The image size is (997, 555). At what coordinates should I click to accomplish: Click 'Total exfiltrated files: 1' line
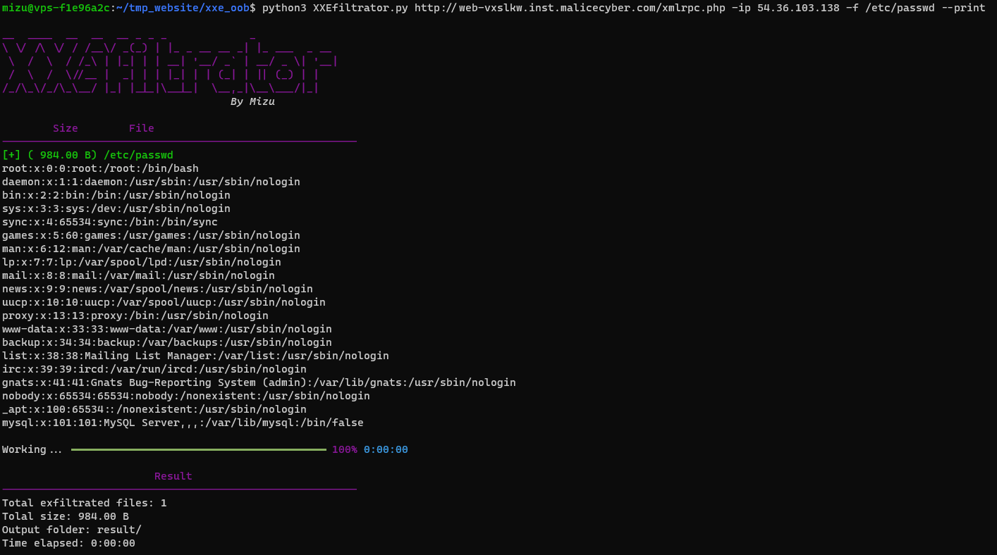pos(85,503)
